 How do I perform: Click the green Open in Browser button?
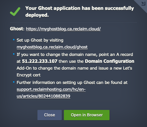click(x=87, y=115)
